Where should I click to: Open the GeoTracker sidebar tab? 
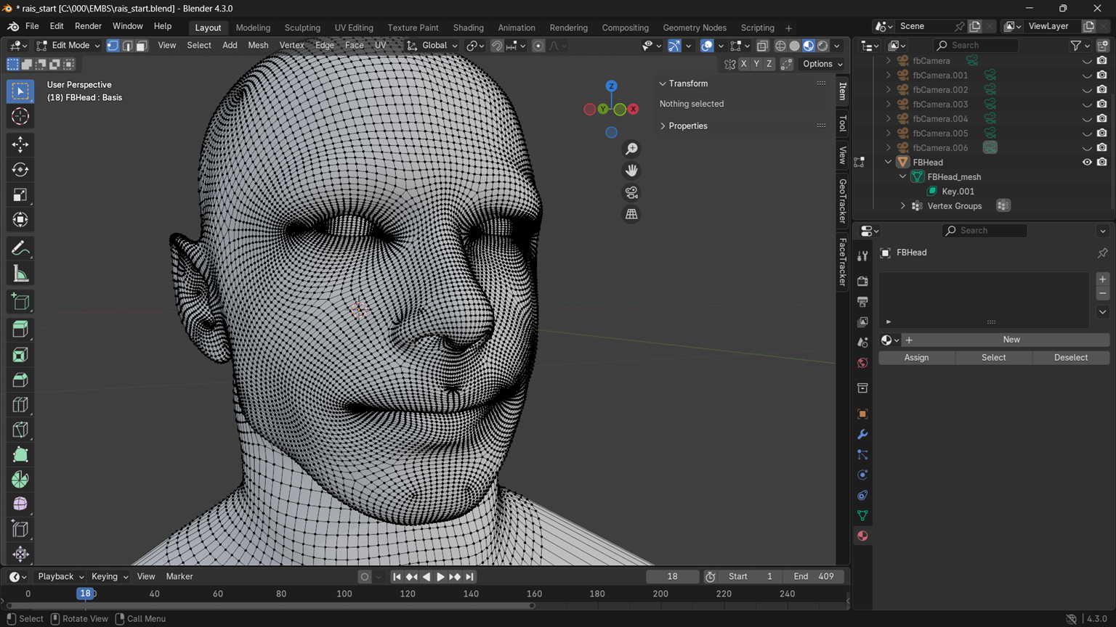click(x=843, y=201)
